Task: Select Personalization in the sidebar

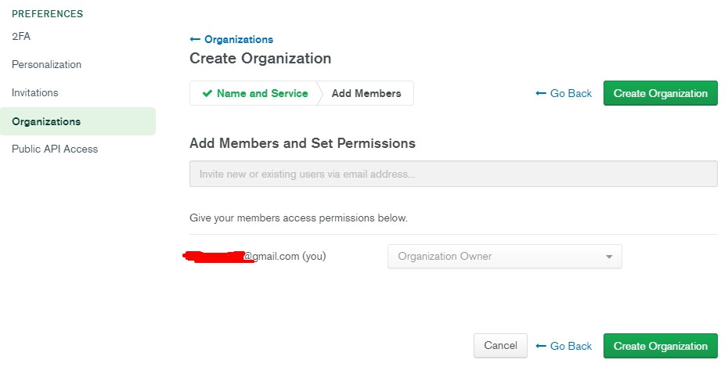Action: [x=46, y=64]
